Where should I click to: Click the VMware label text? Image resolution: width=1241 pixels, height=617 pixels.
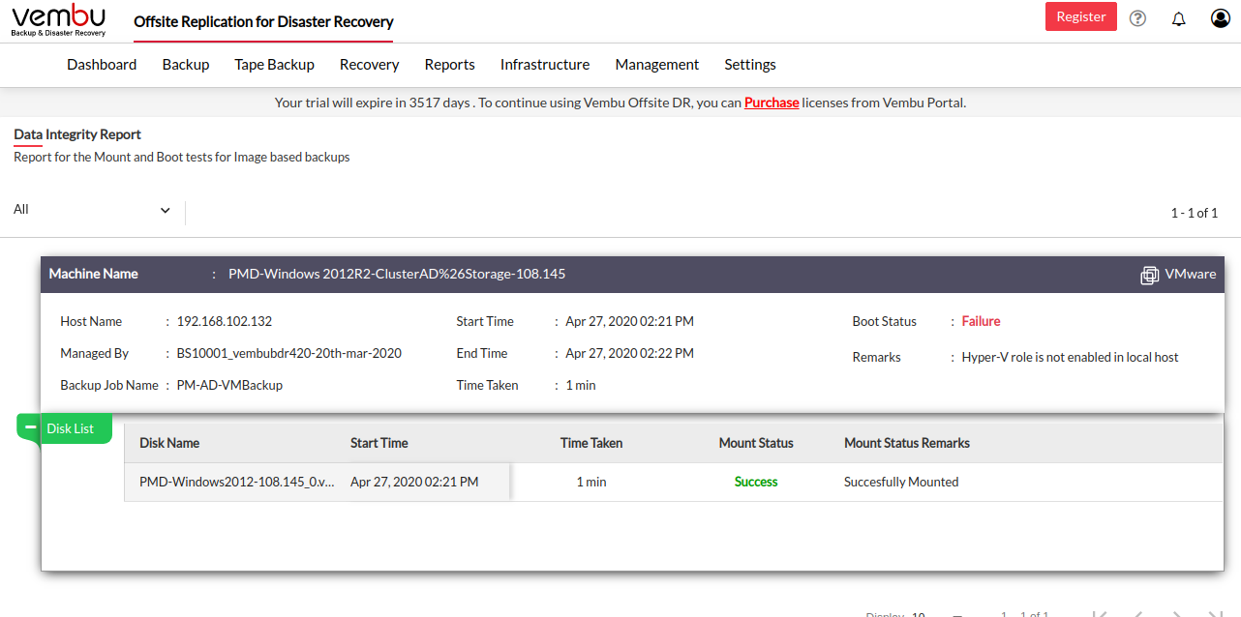point(1190,274)
